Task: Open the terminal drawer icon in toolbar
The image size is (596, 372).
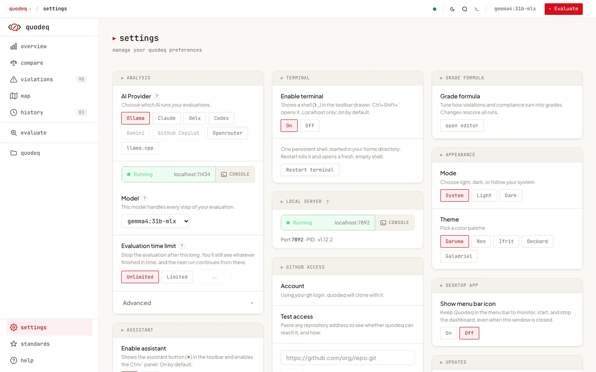Action: coord(477,9)
